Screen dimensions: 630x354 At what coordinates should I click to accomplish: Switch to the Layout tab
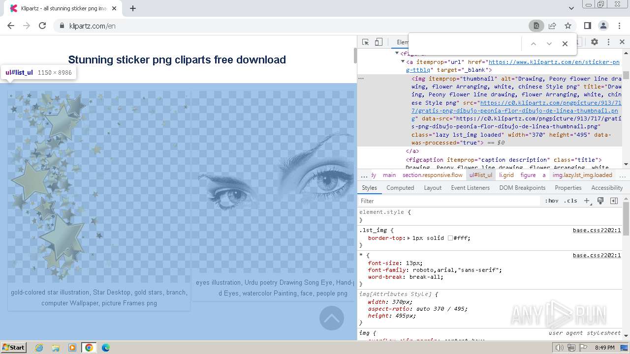coord(433,188)
